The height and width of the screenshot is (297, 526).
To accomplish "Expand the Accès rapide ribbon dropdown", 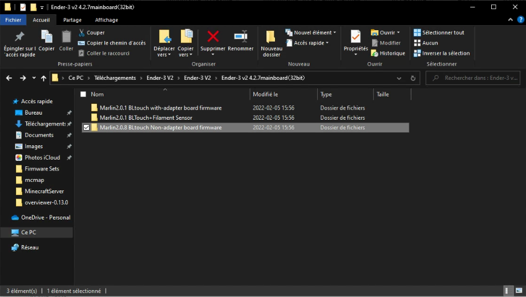I will [327, 43].
